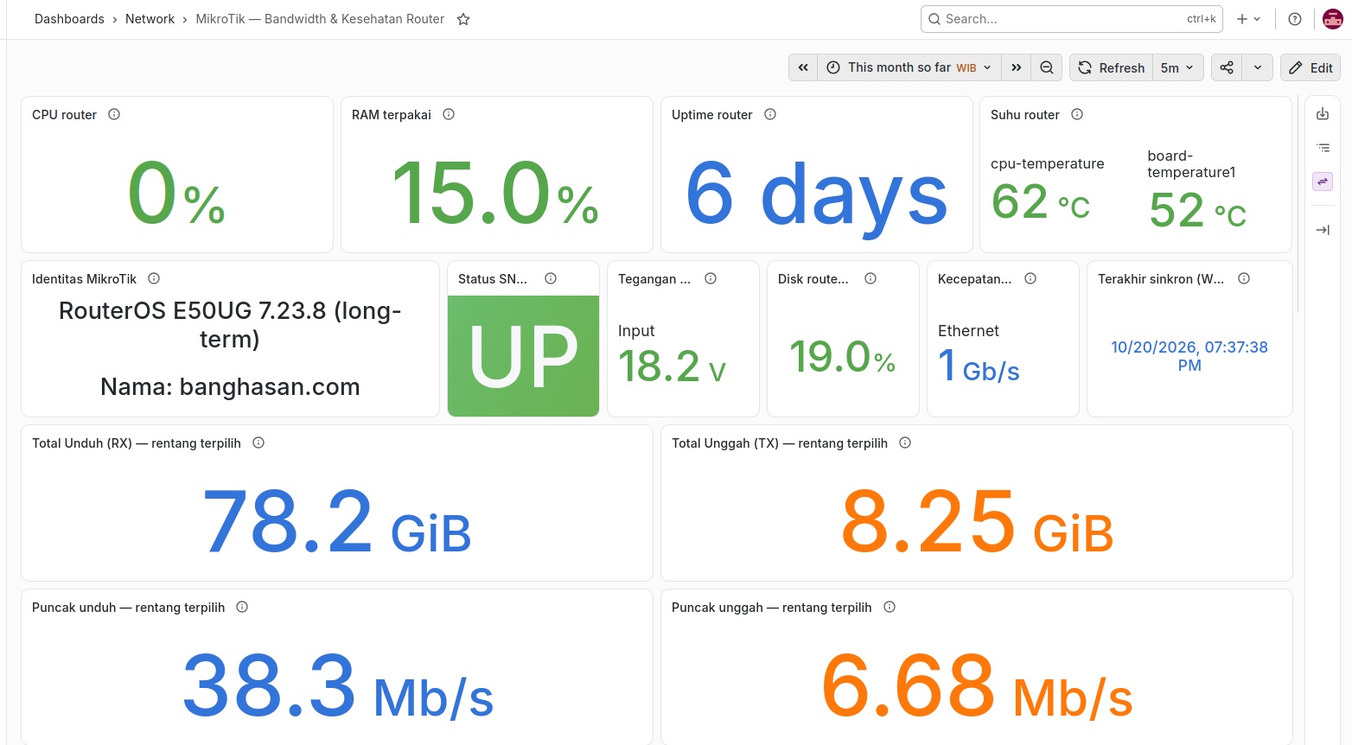Shift time range forward
1352x745 pixels.
[1016, 67]
